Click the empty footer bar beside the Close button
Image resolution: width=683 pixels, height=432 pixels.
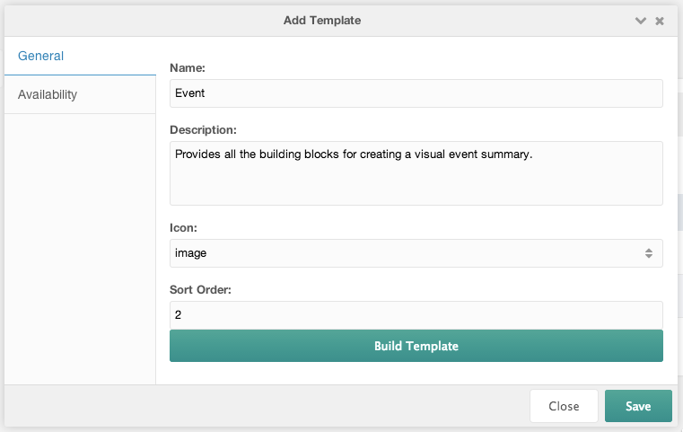[267, 406]
